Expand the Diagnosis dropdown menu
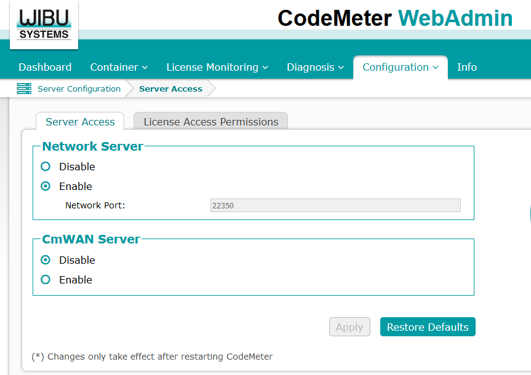Screen dimensions: 531x375 pyautogui.click(x=316, y=67)
